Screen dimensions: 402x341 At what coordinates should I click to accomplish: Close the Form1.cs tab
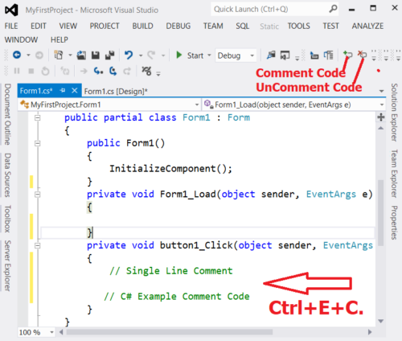point(75,91)
